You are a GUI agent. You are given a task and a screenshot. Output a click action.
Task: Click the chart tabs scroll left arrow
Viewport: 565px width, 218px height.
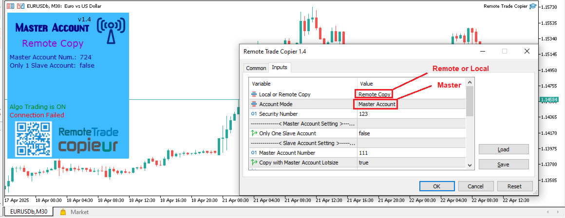[x=548, y=212]
